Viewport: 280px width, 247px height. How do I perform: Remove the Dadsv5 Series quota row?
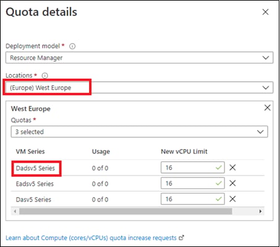point(232,168)
